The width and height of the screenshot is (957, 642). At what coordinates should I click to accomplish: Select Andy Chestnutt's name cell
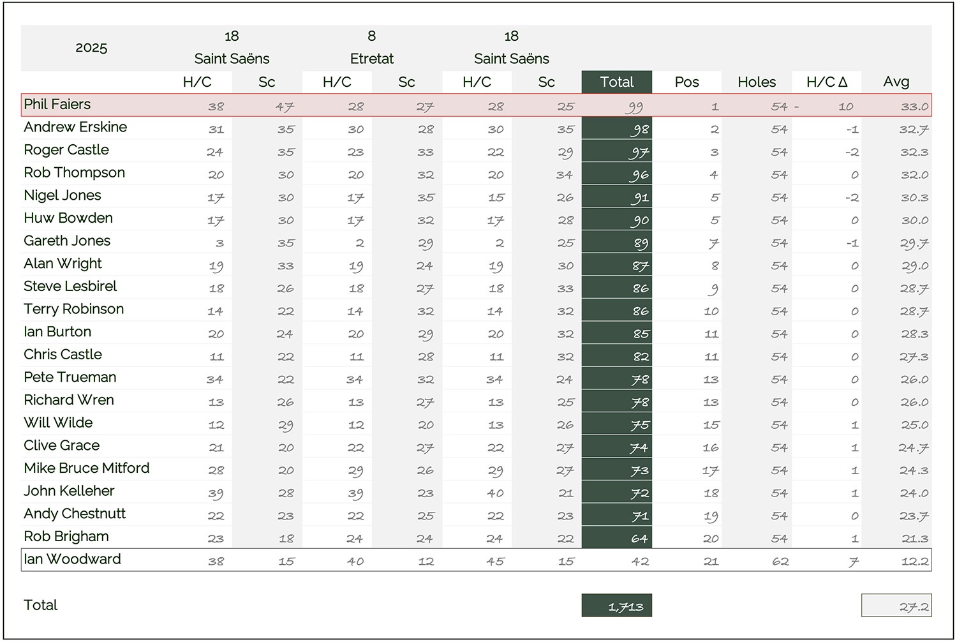click(x=75, y=514)
